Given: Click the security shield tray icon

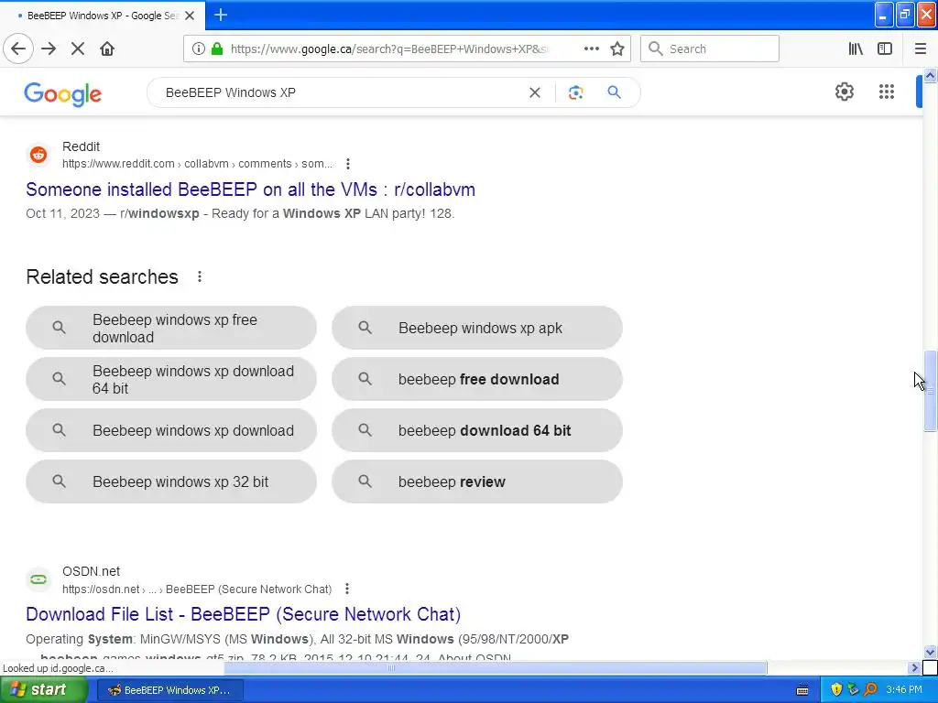Looking at the screenshot, I should tap(836, 690).
